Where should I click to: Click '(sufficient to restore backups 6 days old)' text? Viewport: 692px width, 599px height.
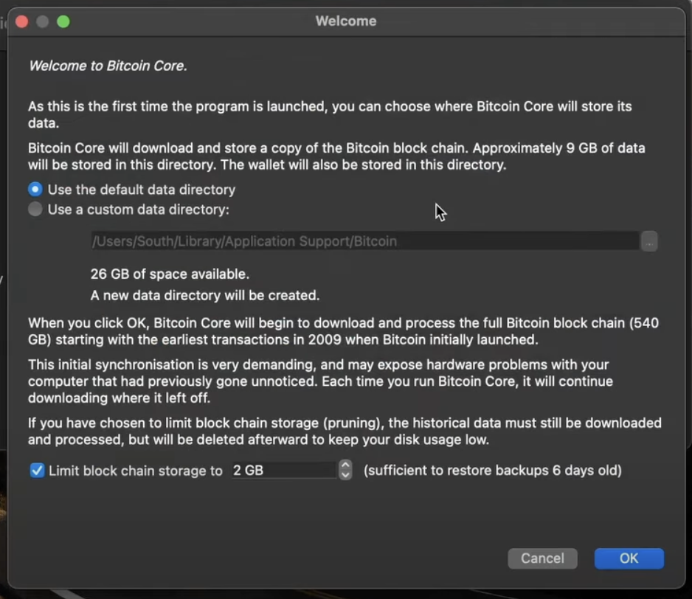(493, 471)
